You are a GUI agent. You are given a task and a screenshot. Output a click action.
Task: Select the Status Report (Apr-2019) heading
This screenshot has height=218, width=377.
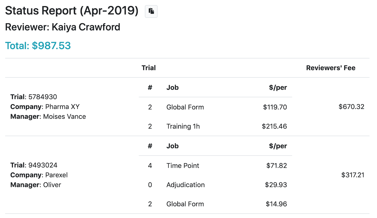(x=72, y=11)
